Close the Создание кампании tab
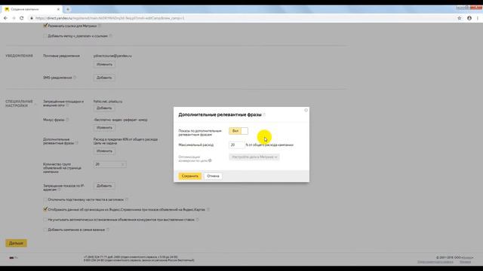This screenshot has width=483, height=271. coord(58,9)
